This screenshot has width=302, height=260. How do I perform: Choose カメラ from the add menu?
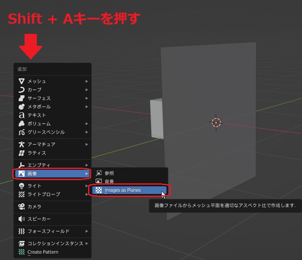(x=53, y=207)
